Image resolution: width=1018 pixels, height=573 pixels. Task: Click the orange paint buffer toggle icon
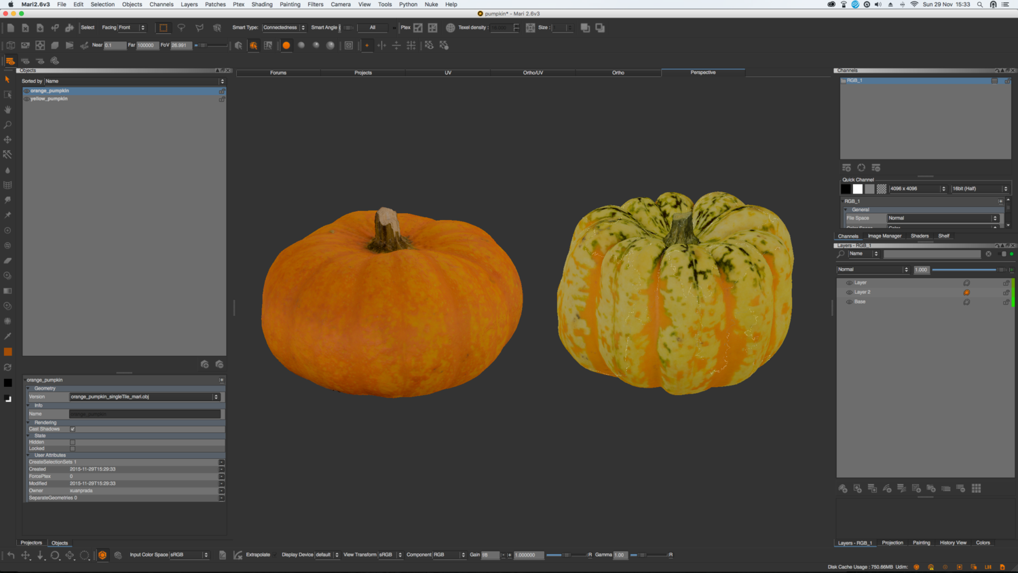pos(102,555)
